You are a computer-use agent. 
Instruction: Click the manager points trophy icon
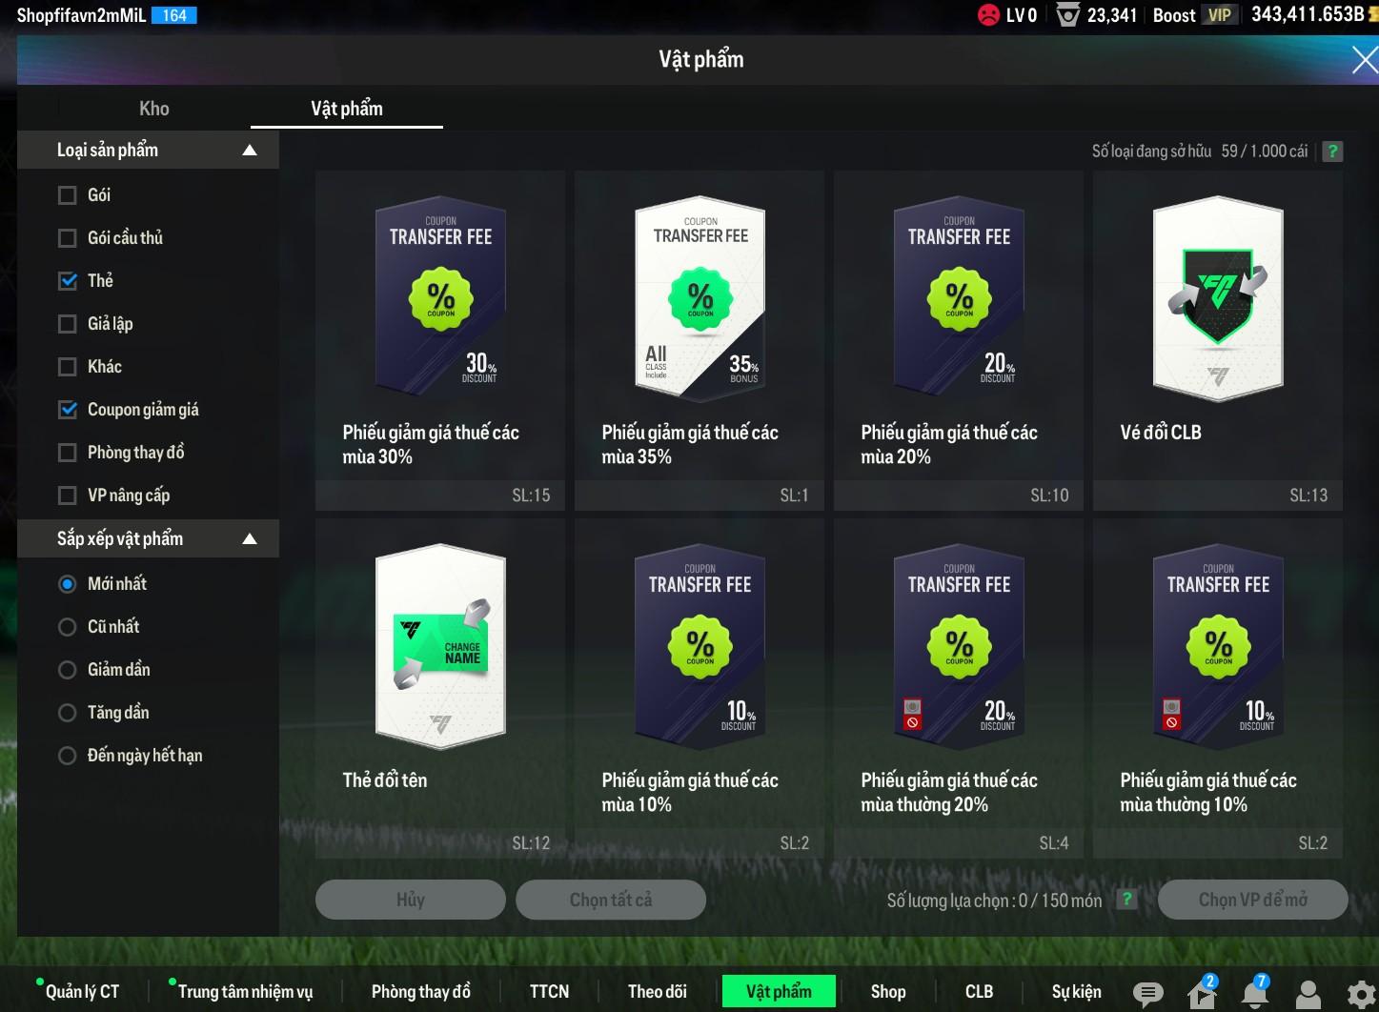coord(1068,15)
